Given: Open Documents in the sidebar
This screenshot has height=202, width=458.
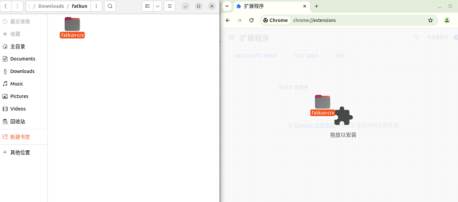Looking at the screenshot, I should pos(23,59).
